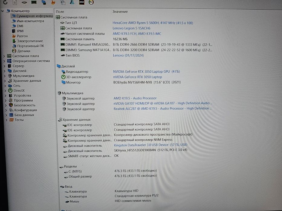Click the Тесты icon in tree

[11, 120]
